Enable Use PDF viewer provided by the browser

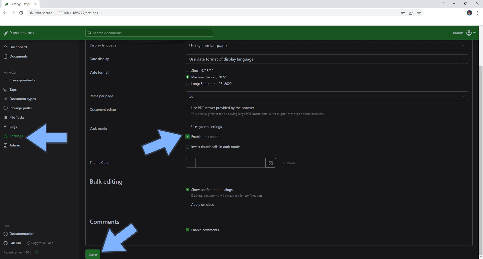[188, 108]
